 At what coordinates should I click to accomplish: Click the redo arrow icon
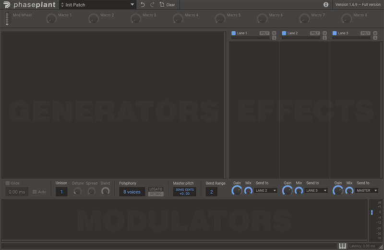point(152,5)
